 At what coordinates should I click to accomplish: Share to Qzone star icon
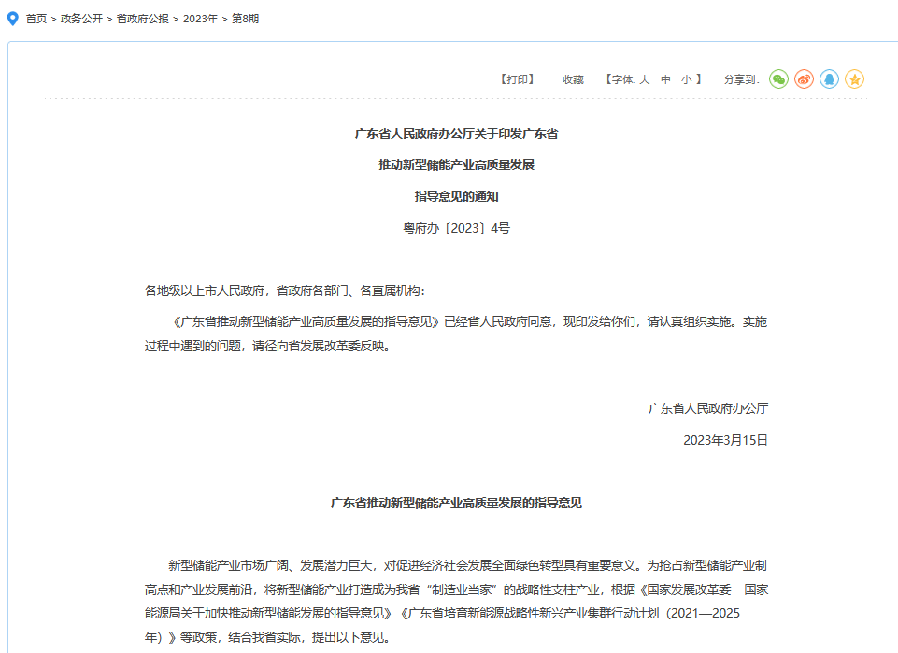tap(854, 79)
